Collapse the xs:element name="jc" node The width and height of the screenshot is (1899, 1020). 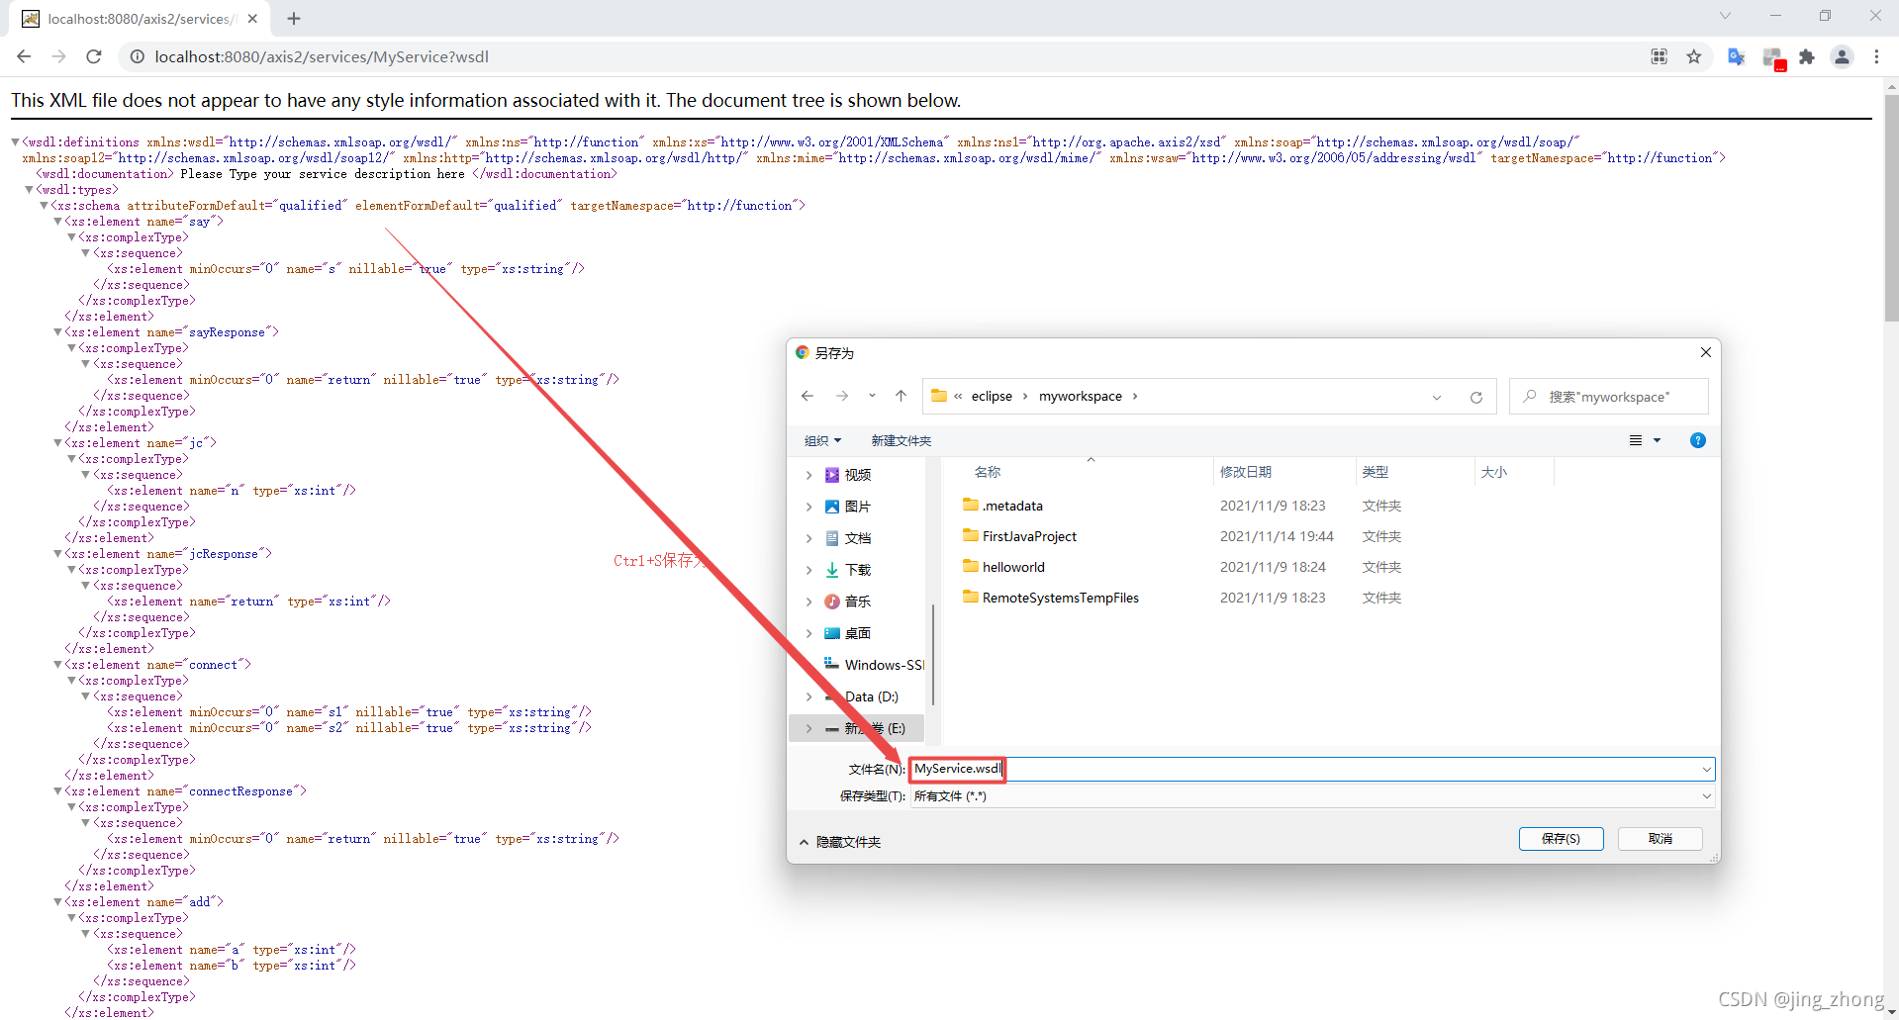(57, 443)
